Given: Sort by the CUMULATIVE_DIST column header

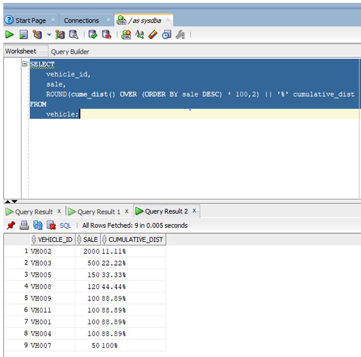Looking at the screenshot, I should click(x=133, y=240).
